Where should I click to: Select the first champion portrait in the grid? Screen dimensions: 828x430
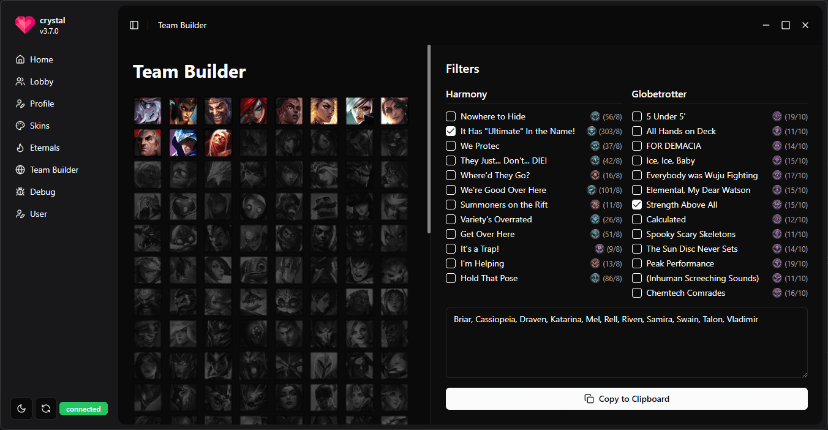pyautogui.click(x=148, y=111)
